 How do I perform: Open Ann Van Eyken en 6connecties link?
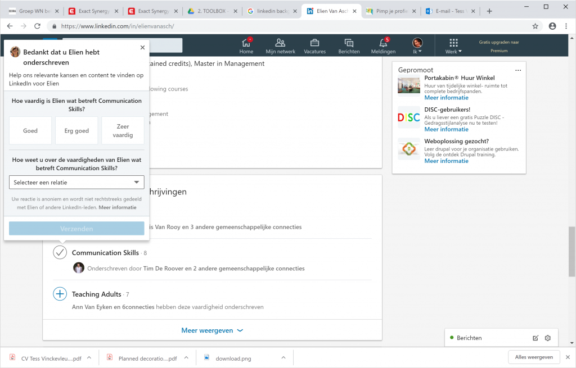(113, 307)
